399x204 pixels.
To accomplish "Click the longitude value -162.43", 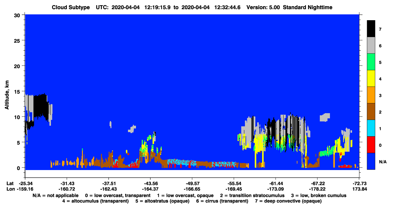I will tap(108, 189).
